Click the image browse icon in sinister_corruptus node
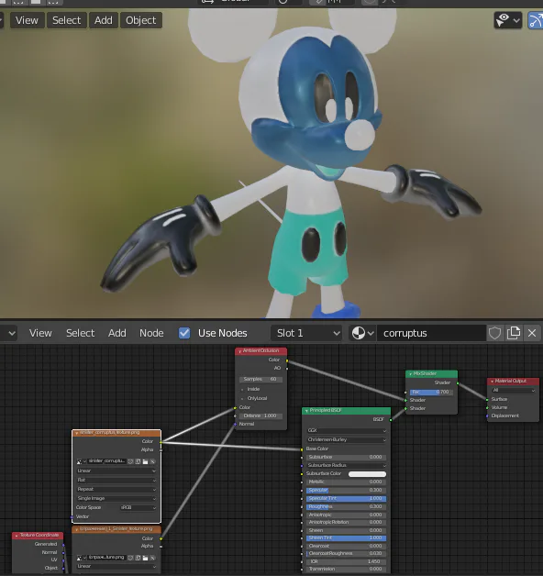The height and width of the screenshot is (576, 543). [x=82, y=461]
